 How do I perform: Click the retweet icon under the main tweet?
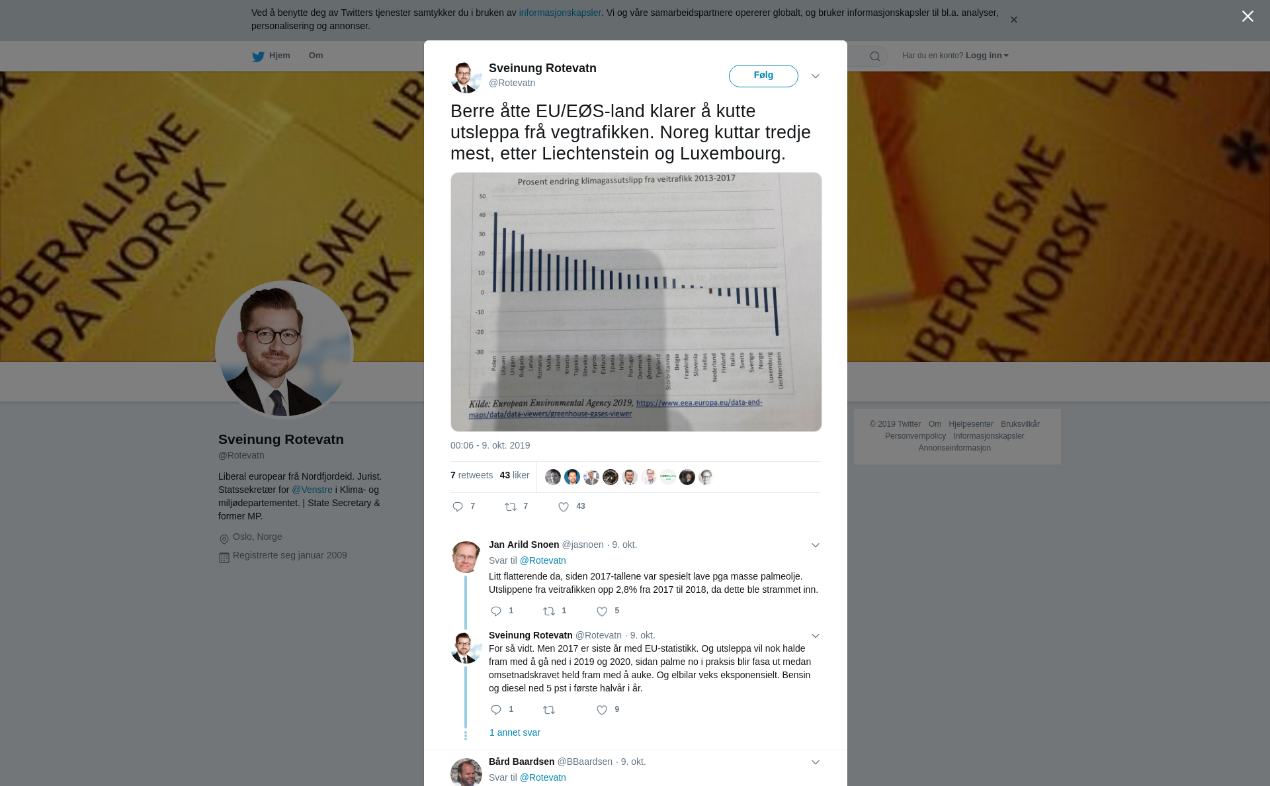(x=511, y=507)
